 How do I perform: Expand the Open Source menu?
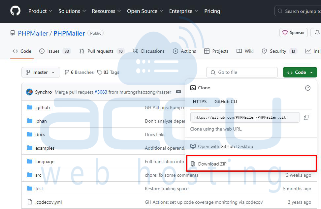pos(145,11)
